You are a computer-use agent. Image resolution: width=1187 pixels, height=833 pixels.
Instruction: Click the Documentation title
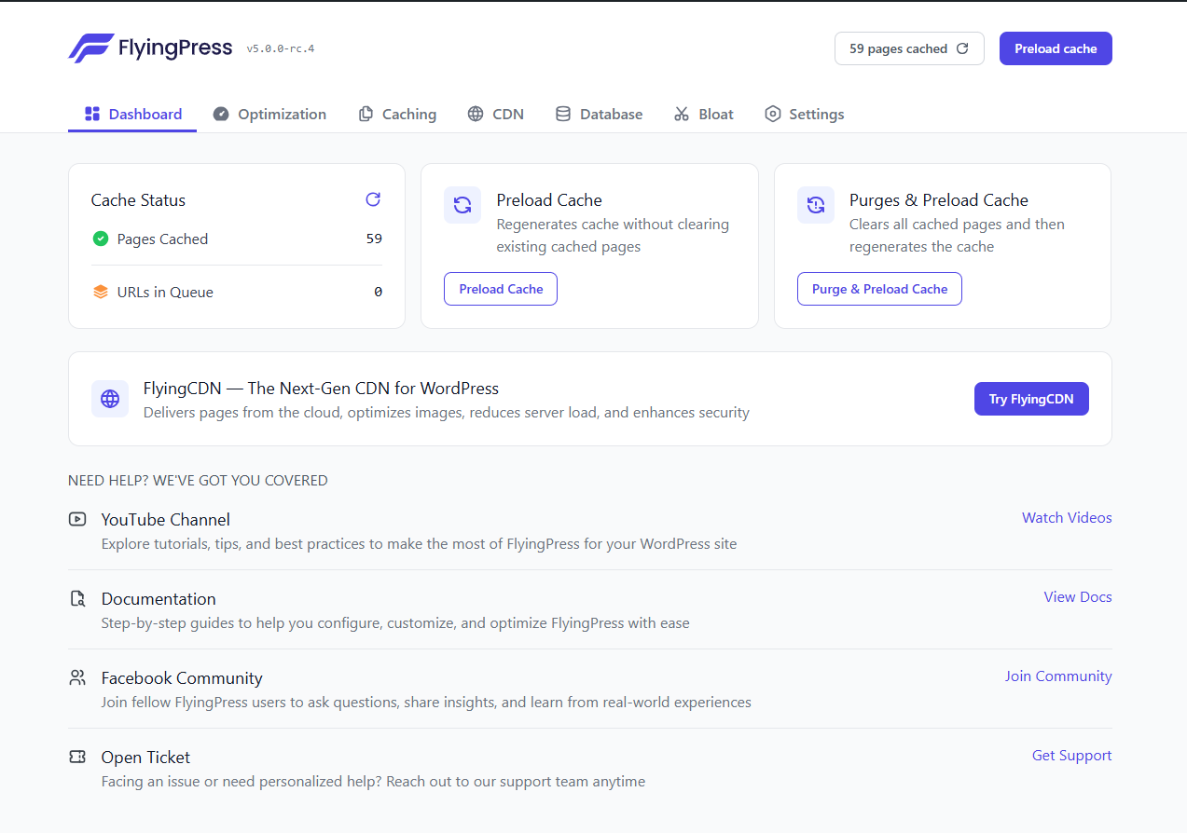159,599
